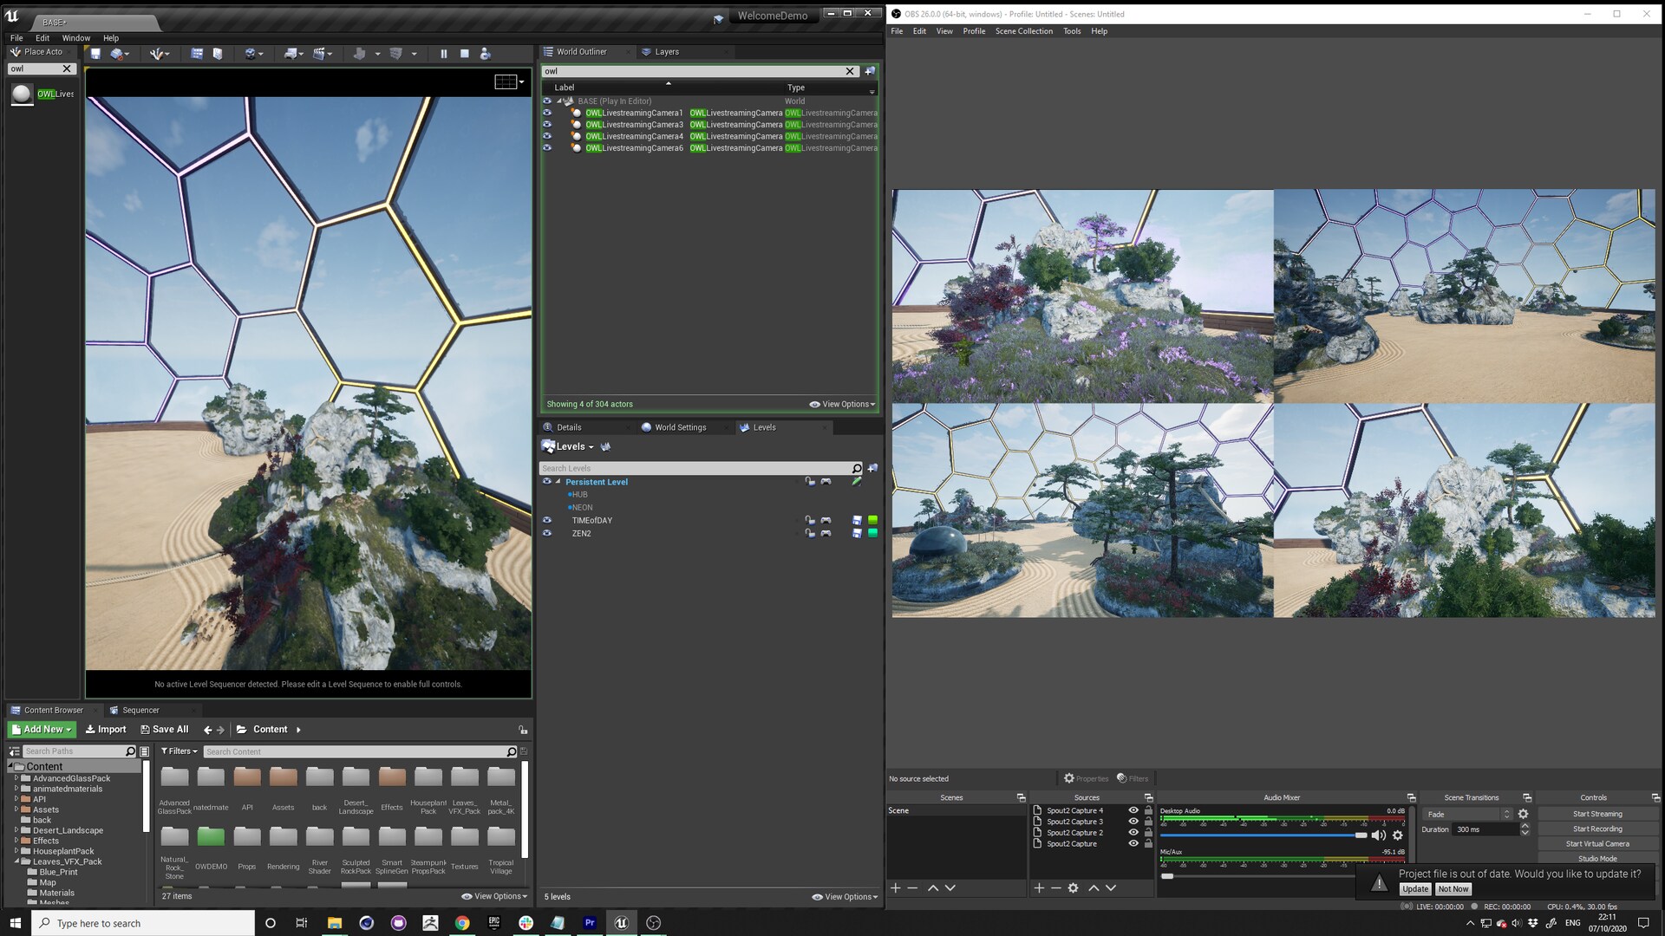The image size is (1665, 936).
Task: Toggle lock on Spout2 Capture source
Action: [x=1149, y=844]
